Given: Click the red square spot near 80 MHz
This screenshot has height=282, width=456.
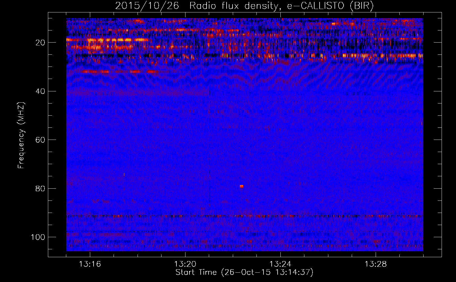Looking at the screenshot, I should click(242, 186).
